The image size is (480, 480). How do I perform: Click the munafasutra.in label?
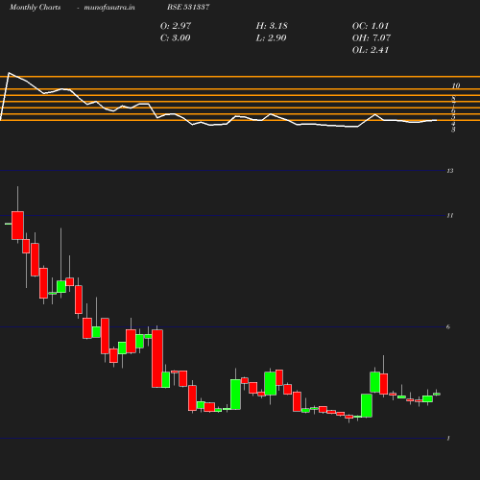point(109,7)
